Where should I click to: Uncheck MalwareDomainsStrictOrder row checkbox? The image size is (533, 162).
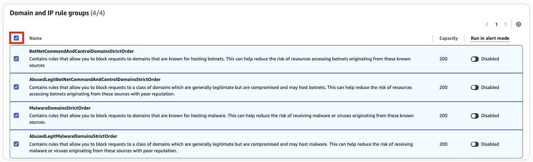click(16, 115)
